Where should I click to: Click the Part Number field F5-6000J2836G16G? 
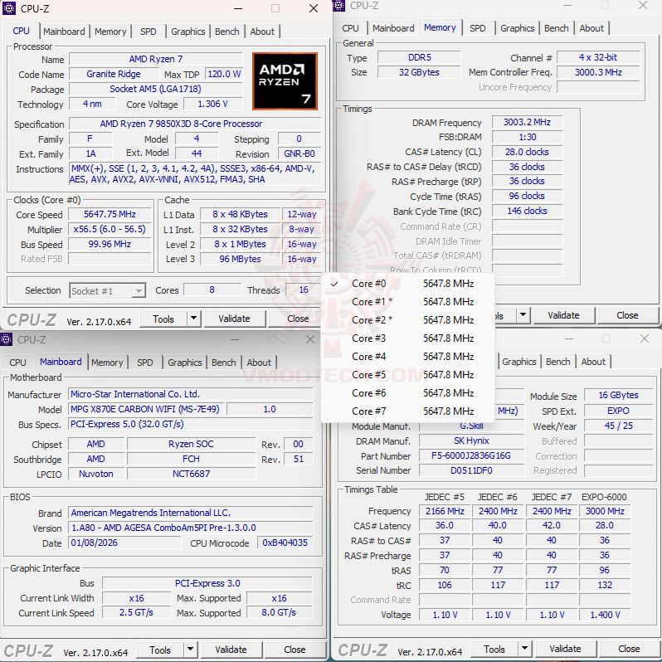click(471, 456)
